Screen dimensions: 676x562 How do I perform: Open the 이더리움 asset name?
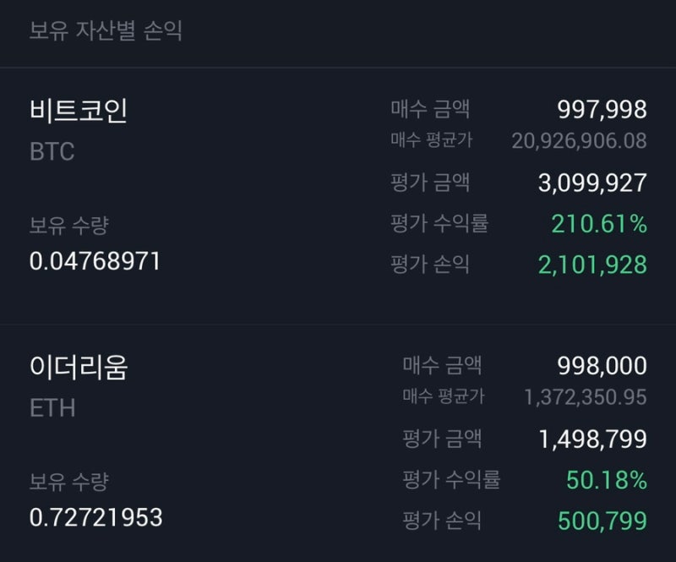(79, 367)
